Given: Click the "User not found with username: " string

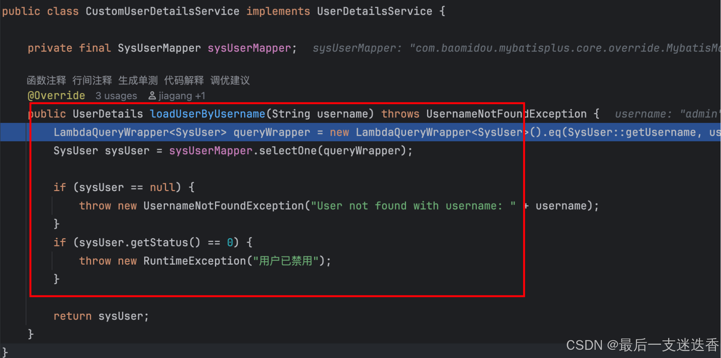Looking at the screenshot, I should point(413,206).
